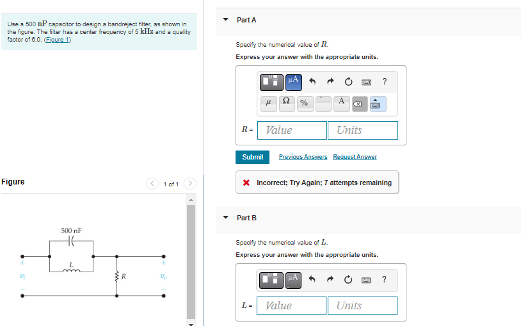Hide the symbol keyboard panel in Part A

coord(378,104)
